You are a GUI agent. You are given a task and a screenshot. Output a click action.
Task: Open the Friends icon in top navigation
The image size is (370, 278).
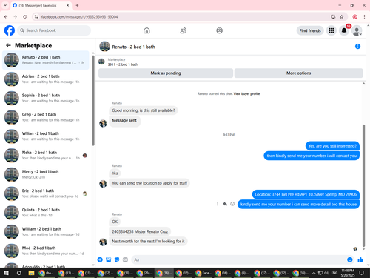click(183, 30)
